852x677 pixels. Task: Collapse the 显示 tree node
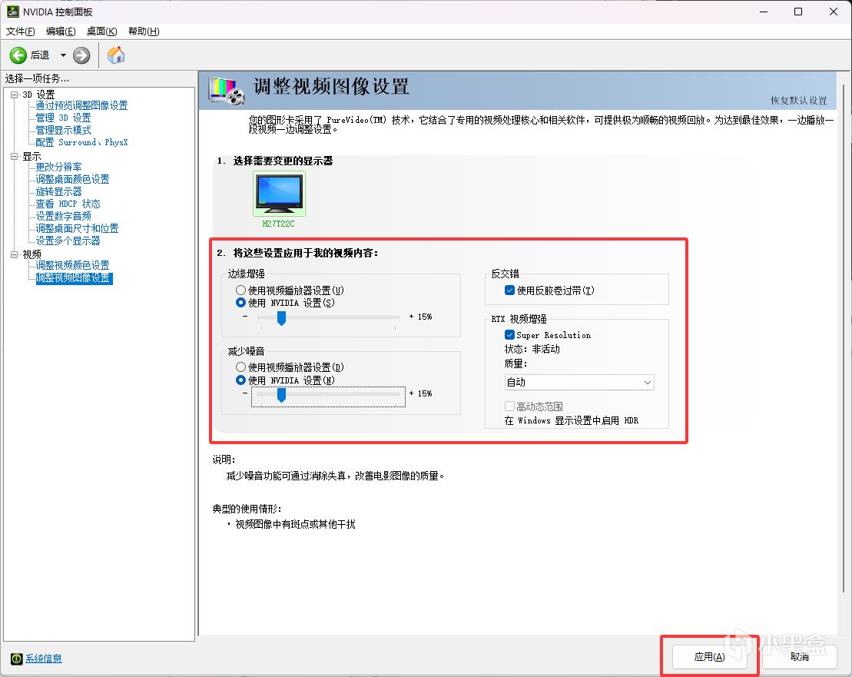14,157
